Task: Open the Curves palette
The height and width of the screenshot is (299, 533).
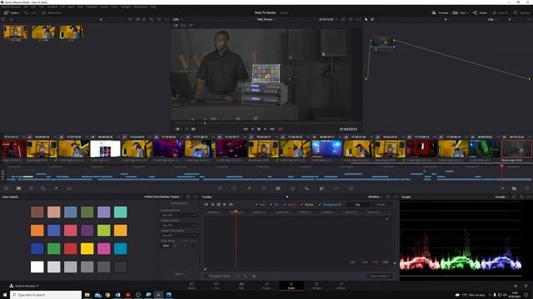Action: (x=220, y=189)
